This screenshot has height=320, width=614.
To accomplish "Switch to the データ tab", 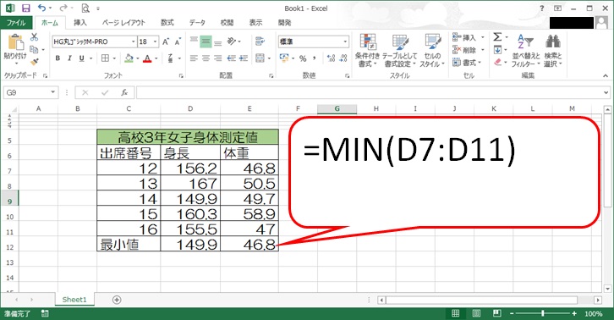I will click(x=197, y=23).
